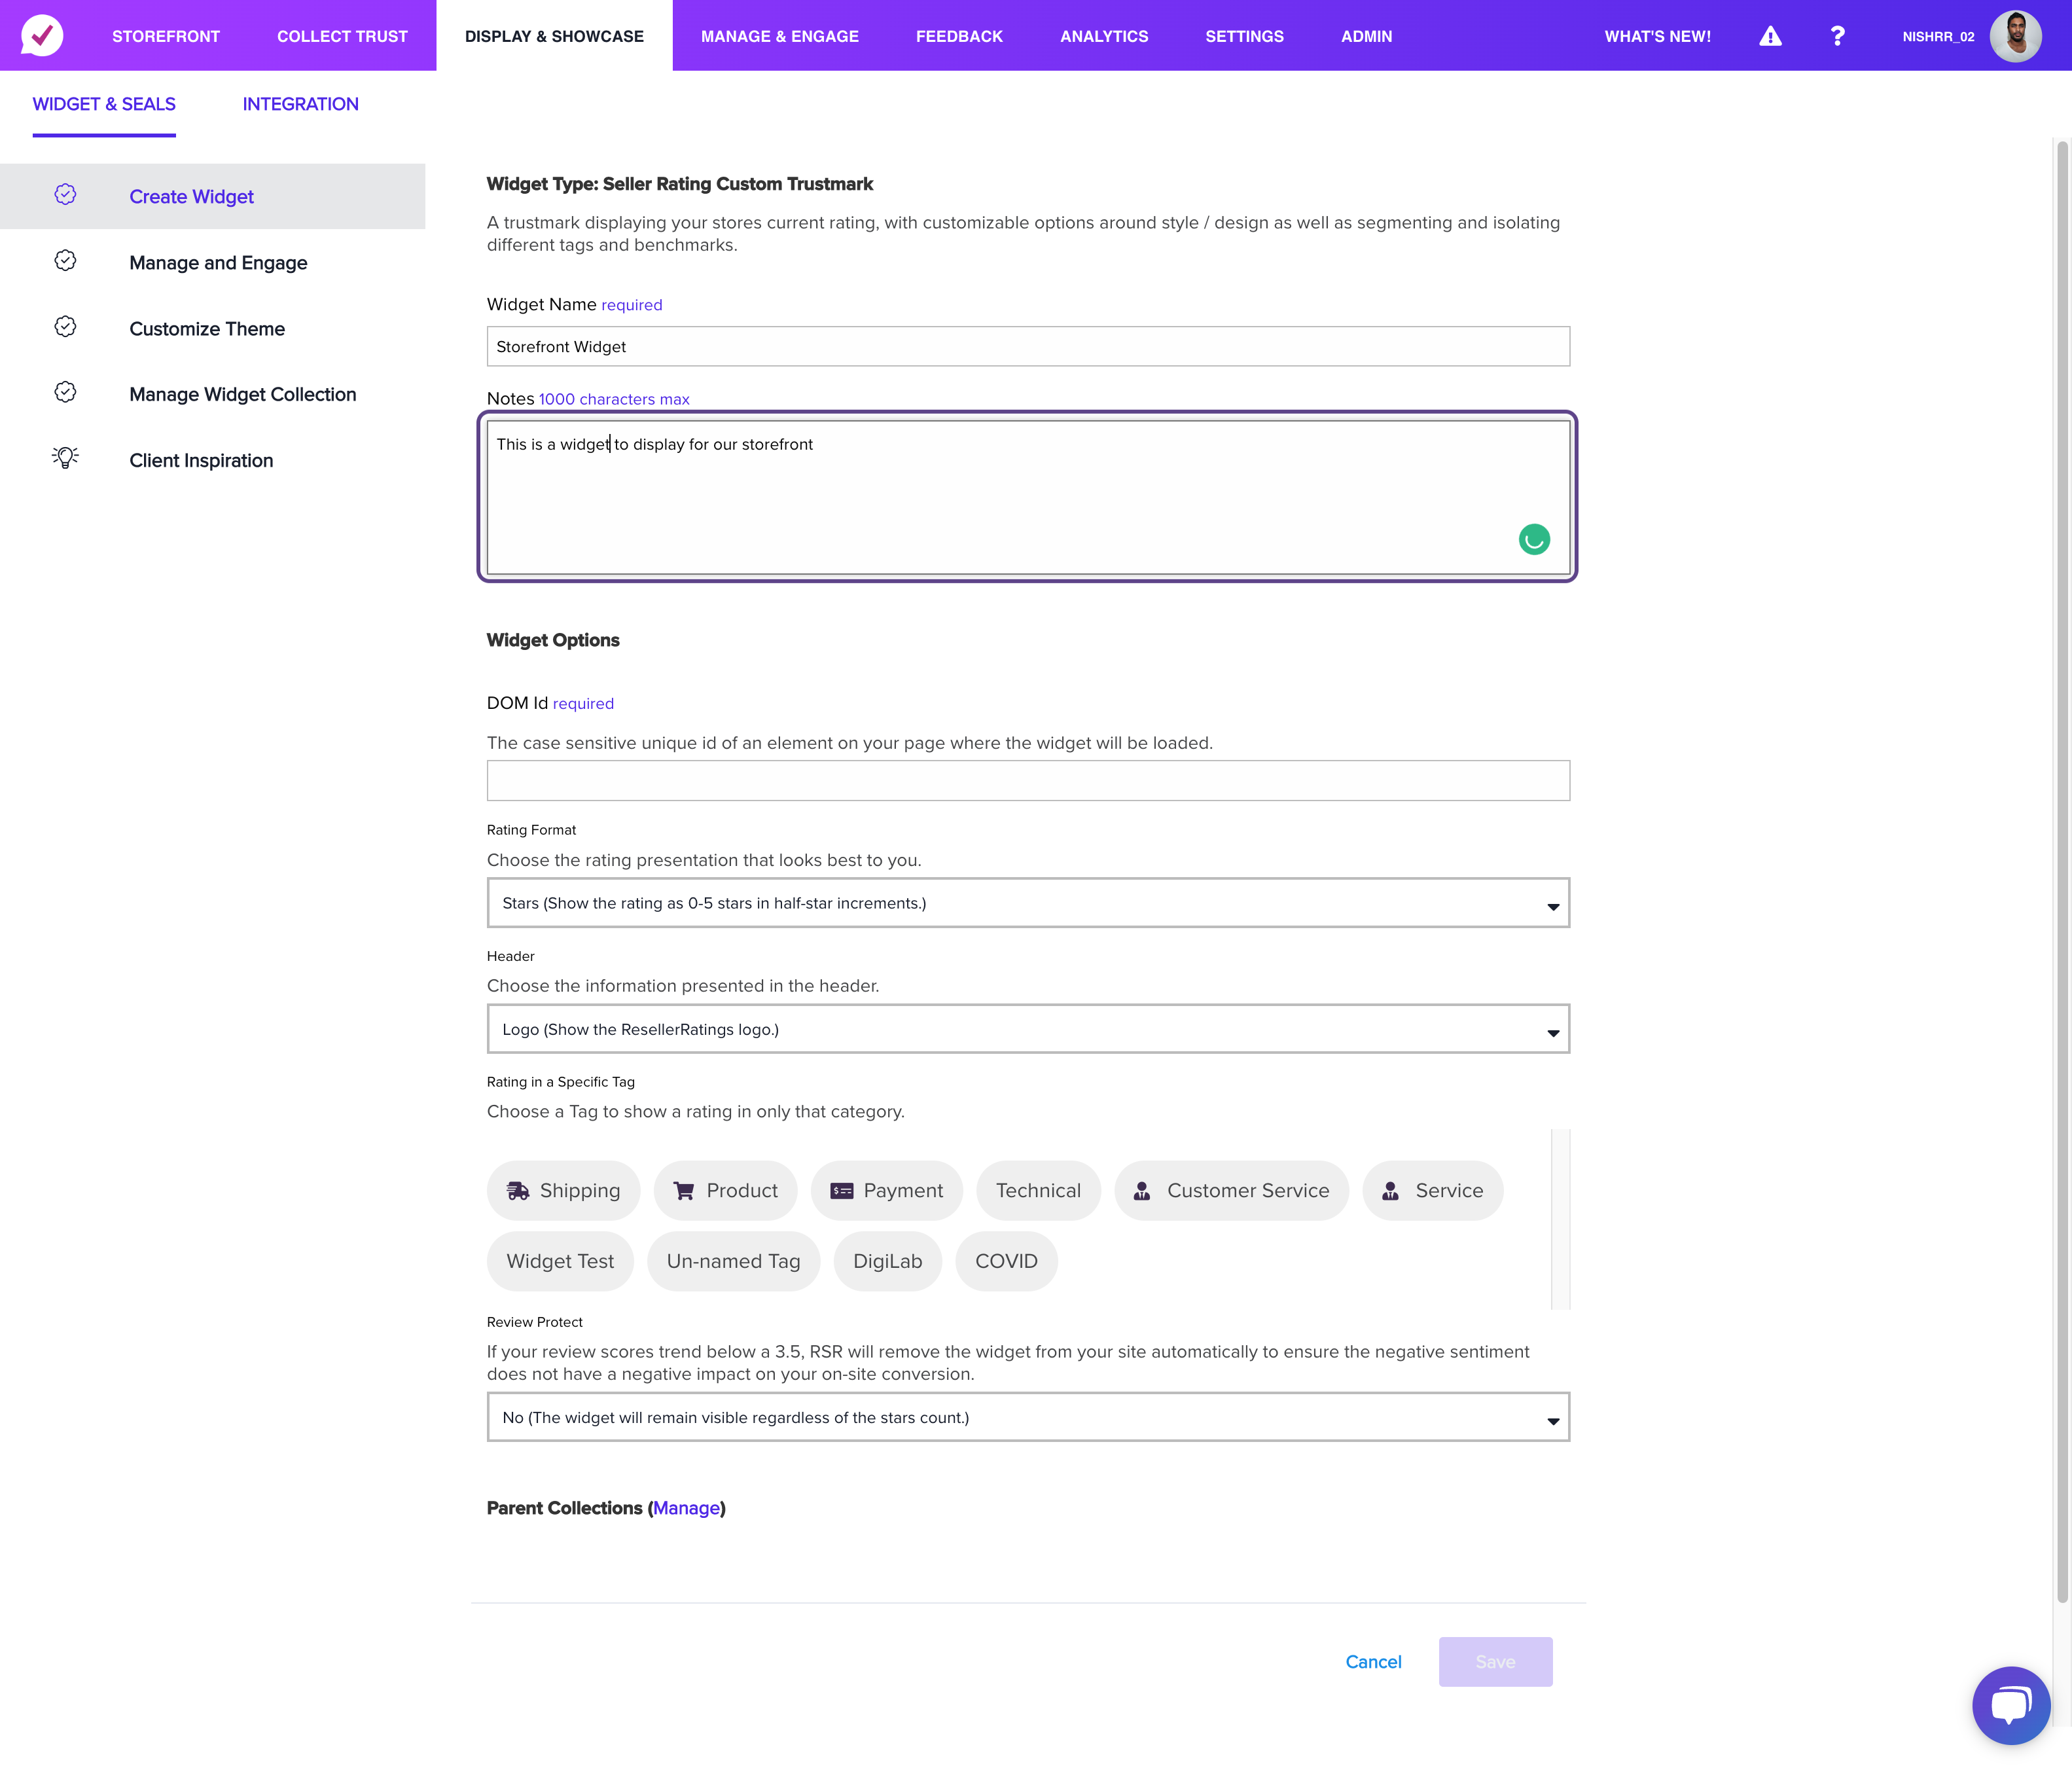Click the Client Inspiration lightbulb icon
This screenshot has width=2072, height=1766.
[65, 458]
